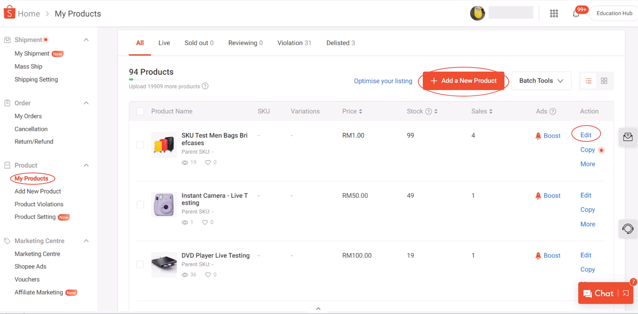Click the Shopee logo in the top bar
Screen dimensions: 638x314
[x=9, y=12]
